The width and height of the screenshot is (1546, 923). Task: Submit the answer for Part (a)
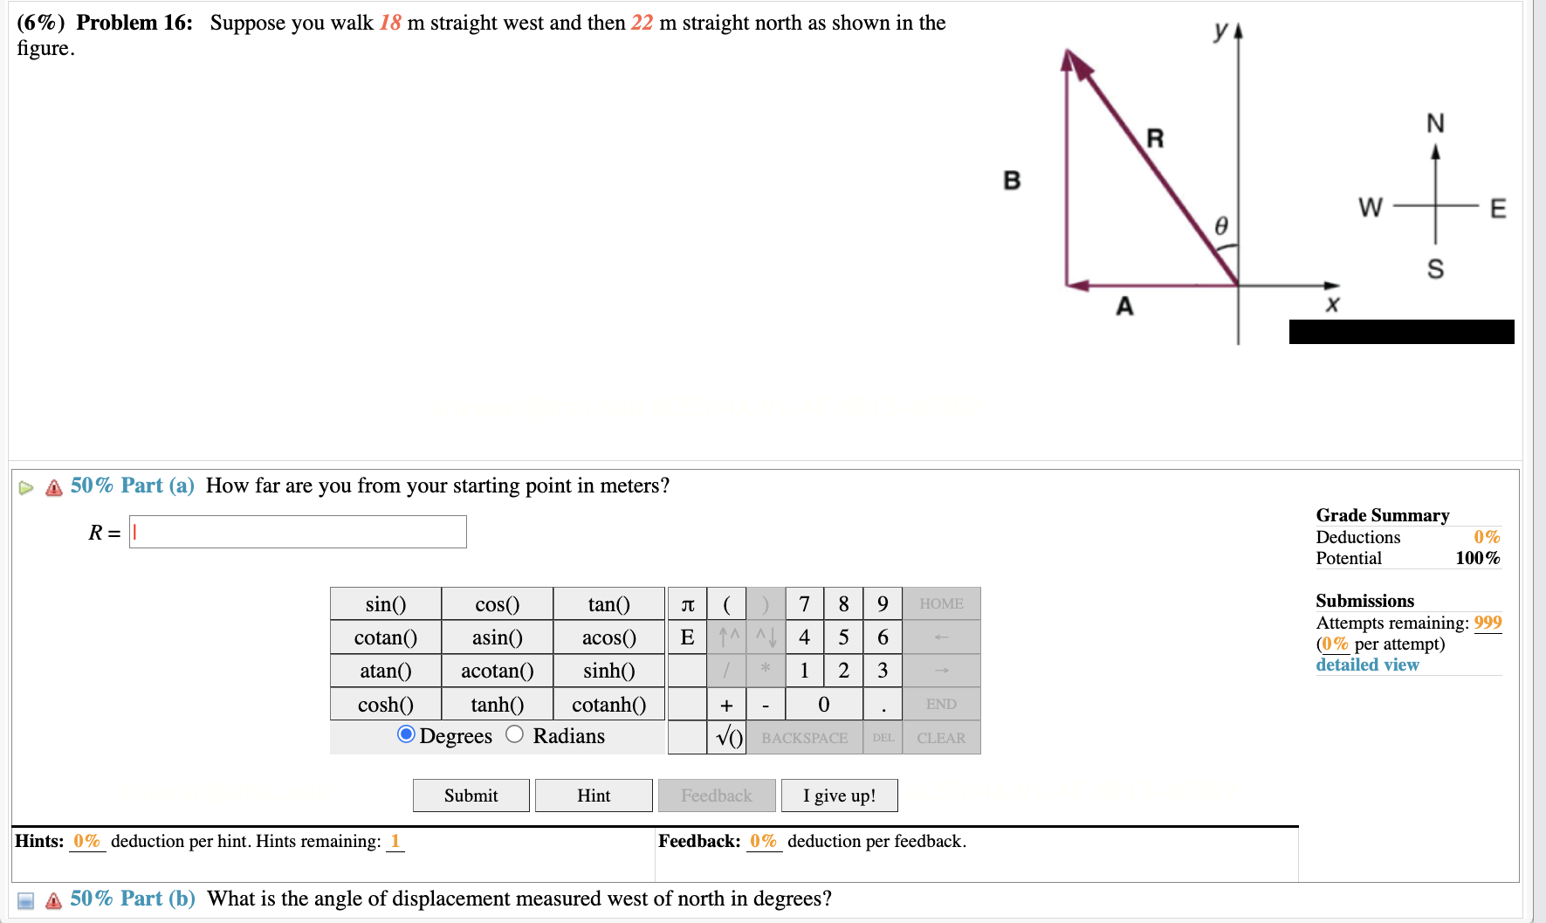click(x=471, y=795)
